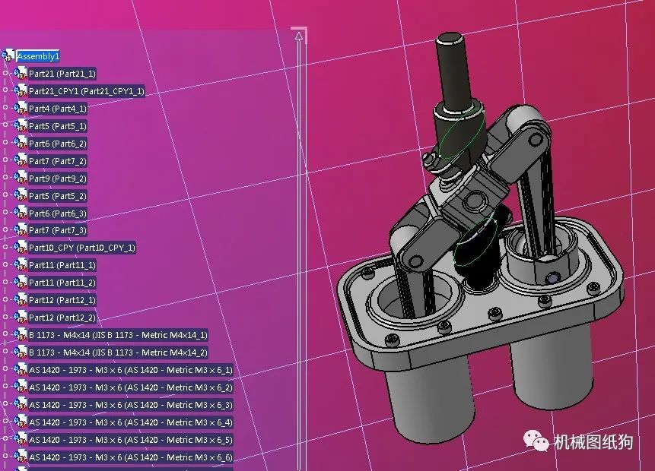Click the icon of screw Metric M3 x 6_3
This screenshot has width=655, height=471.
click(x=20, y=405)
